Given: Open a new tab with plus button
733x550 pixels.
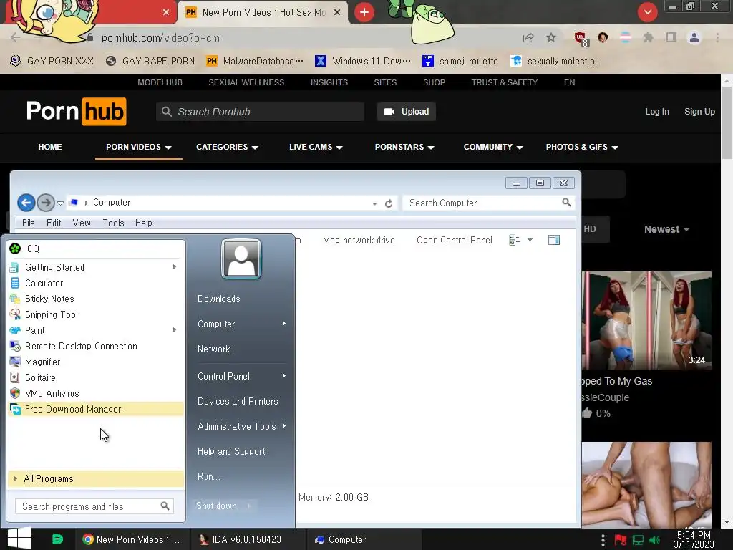Looking at the screenshot, I should [x=364, y=12].
